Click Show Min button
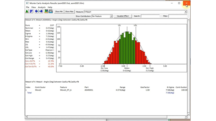 pyautogui.click(x=59, y=11)
